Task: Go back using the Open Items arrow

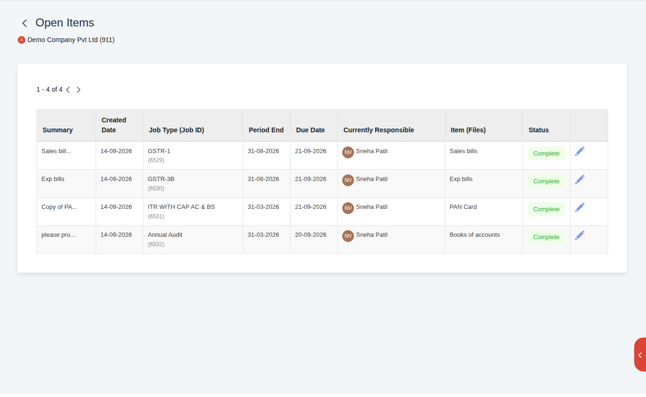Action: (25, 23)
